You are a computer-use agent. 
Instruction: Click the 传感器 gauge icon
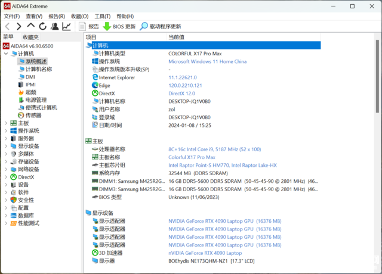coord(21,115)
